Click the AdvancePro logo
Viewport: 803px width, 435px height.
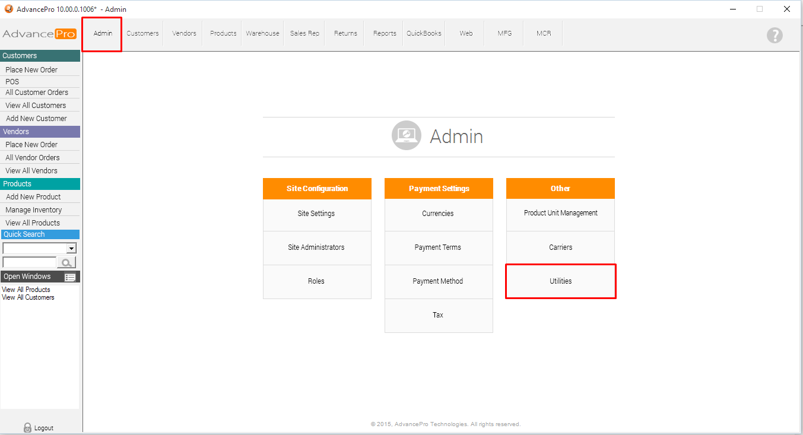click(40, 34)
